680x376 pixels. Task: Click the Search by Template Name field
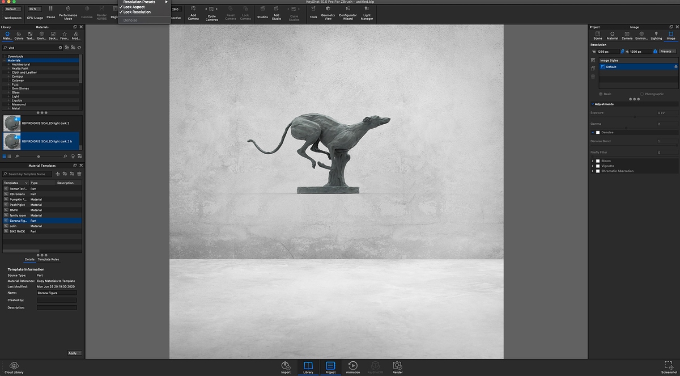coord(28,174)
